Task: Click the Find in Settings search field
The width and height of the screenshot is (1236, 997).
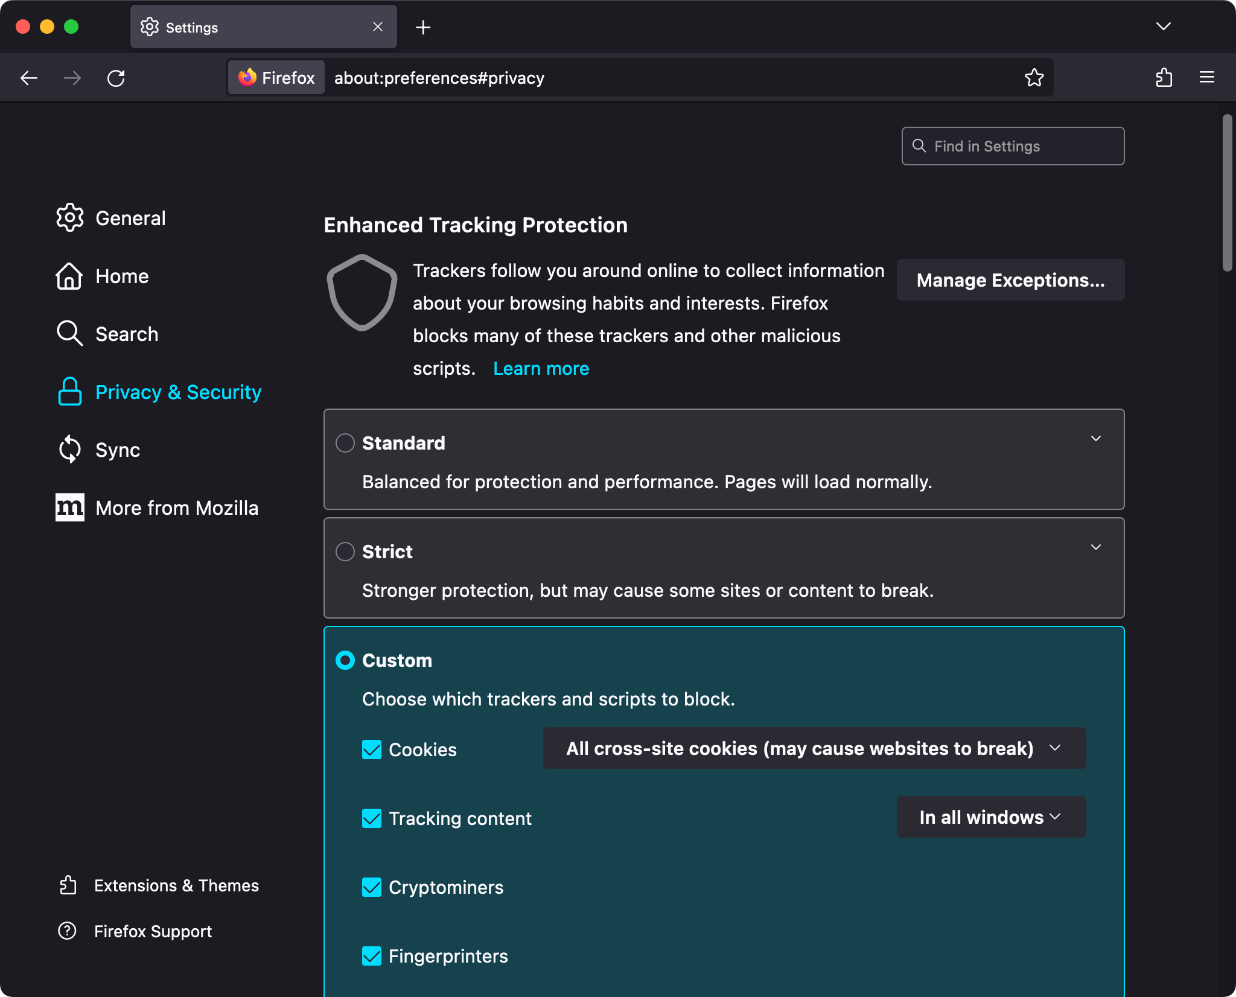Action: coord(1012,146)
